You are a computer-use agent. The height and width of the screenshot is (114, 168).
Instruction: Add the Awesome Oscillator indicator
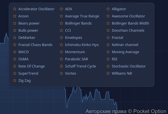tap(128, 16)
